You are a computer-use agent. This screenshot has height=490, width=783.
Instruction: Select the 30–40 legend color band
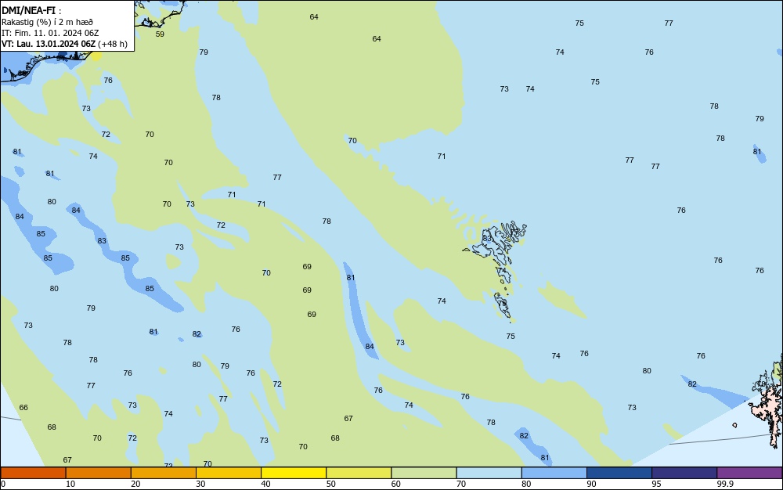229,473
